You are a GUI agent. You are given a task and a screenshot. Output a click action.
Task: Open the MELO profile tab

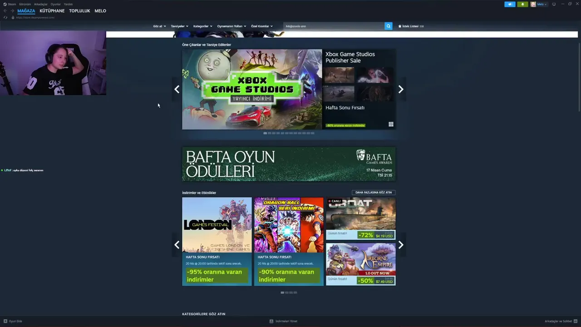(100, 11)
